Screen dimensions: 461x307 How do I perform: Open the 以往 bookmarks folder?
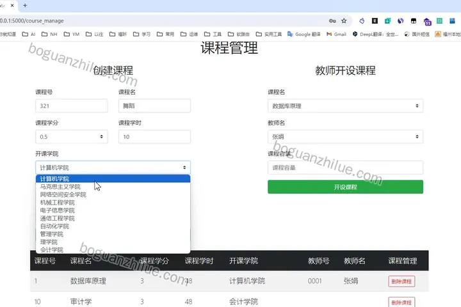tap(94, 34)
